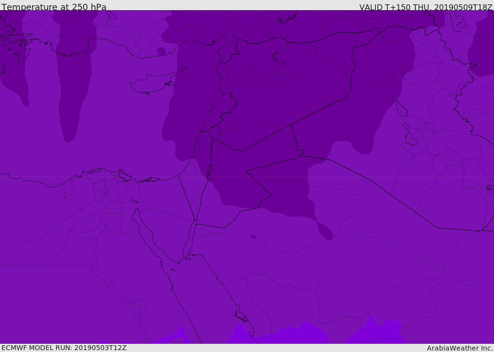Image resolution: width=494 pixels, height=352 pixels.
Task: Click the 'VALID T+150 THU. 20190509T18Z' label
Action: pos(425,7)
